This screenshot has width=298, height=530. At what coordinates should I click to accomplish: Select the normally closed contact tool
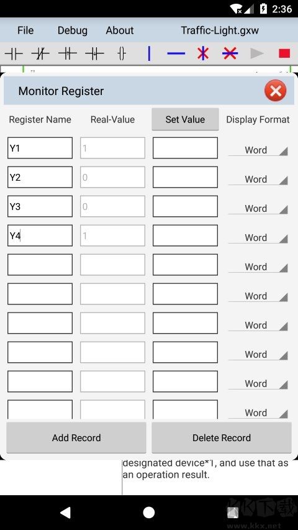point(40,53)
